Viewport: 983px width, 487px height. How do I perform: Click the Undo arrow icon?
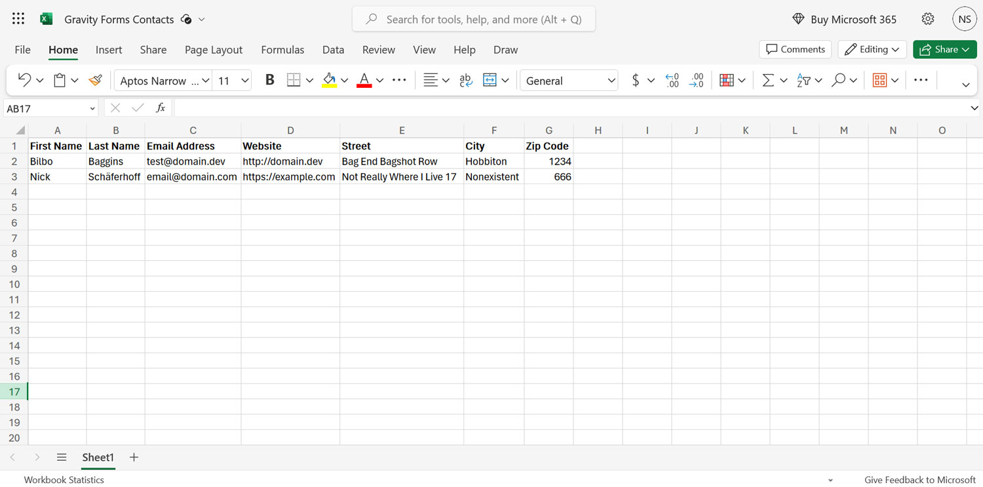point(24,80)
